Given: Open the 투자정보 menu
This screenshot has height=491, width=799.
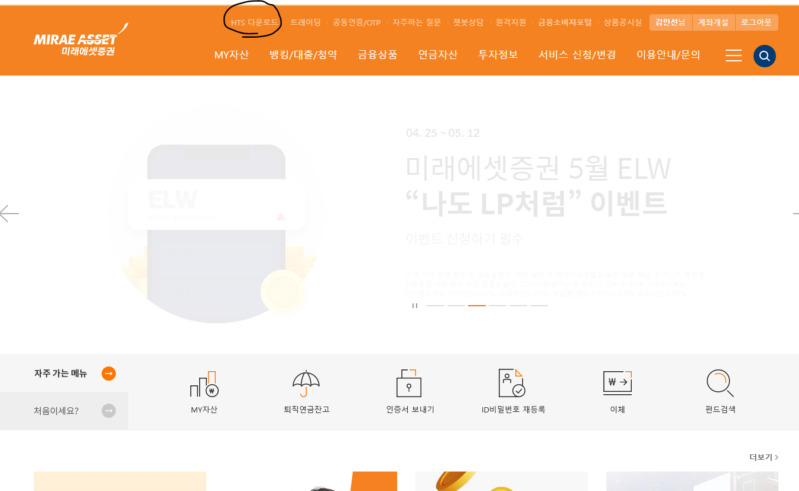Looking at the screenshot, I should (x=498, y=55).
